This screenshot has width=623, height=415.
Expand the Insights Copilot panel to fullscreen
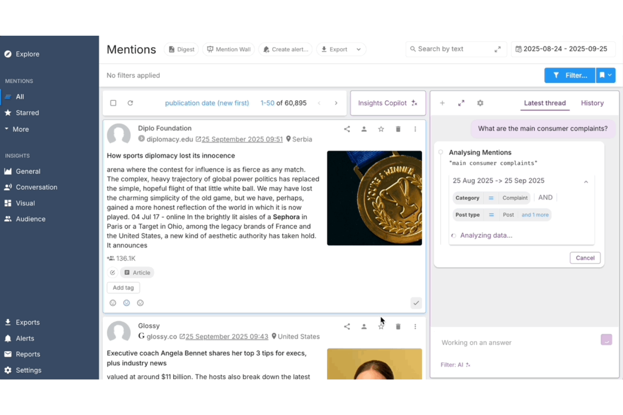[461, 103]
